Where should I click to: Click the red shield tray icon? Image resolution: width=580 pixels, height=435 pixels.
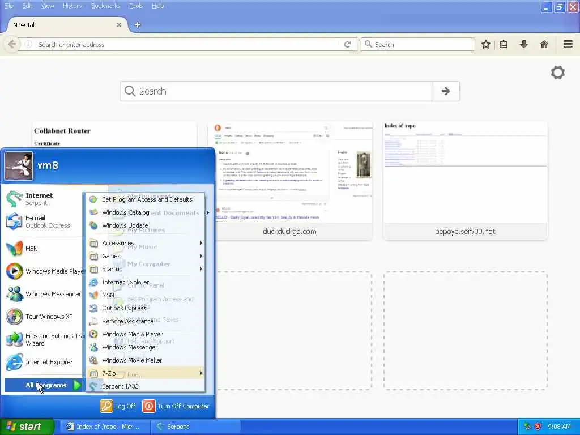[538, 427]
